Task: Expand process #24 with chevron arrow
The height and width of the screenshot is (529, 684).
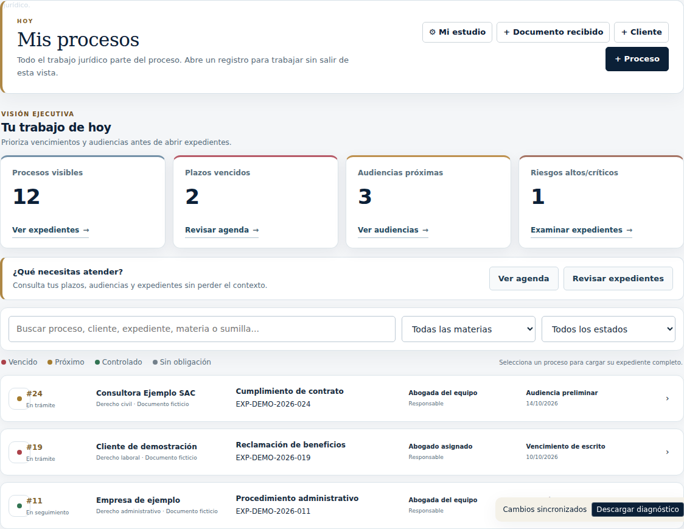Action: tap(668, 399)
